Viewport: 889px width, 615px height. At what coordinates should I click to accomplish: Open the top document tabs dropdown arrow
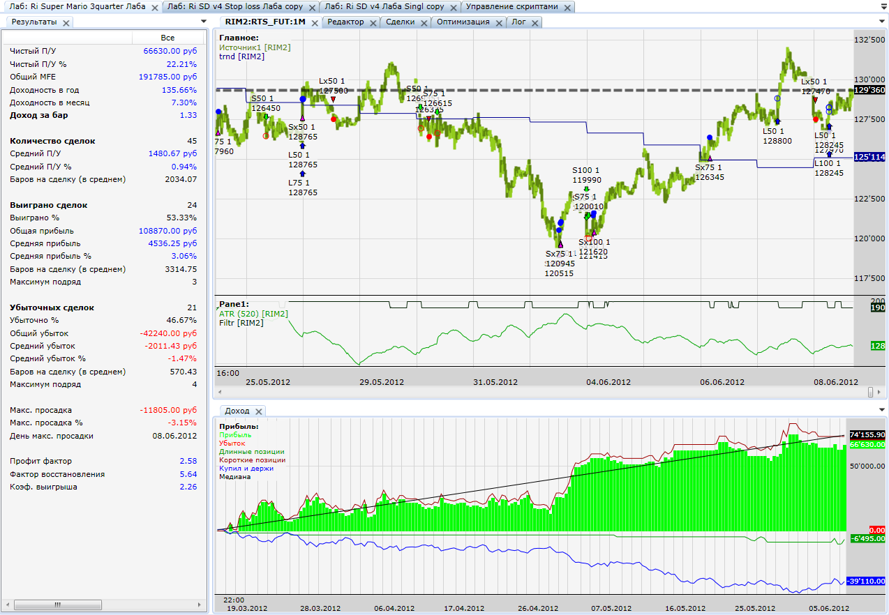882,7
